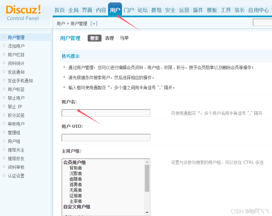The image size is (272, 216).
Task: Open the 应用中心 top menu
Action: click(x=258, y=10)
